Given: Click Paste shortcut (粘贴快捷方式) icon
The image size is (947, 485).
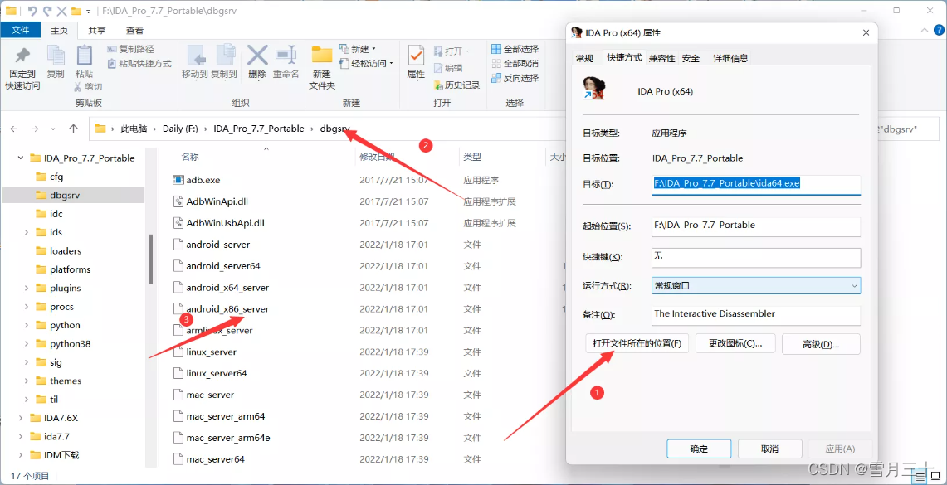Looking at the screenshot, I should 112,63.
